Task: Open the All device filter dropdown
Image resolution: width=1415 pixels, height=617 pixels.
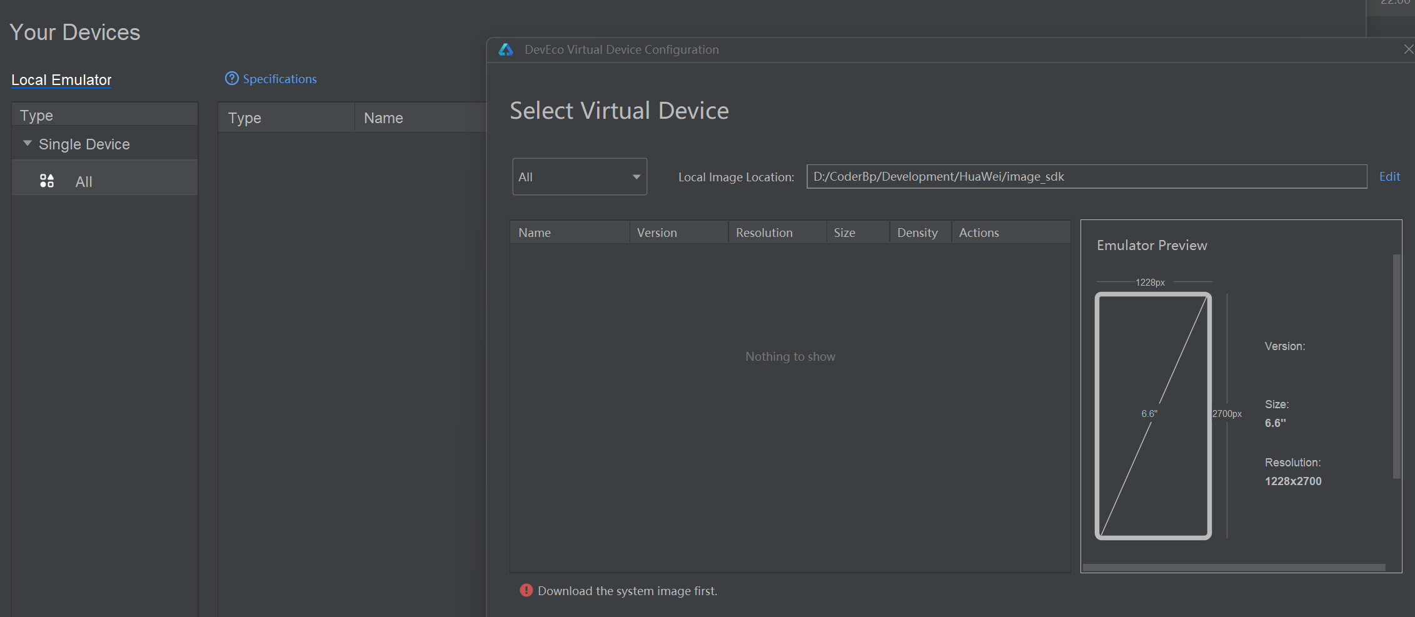Action: click(x=580, y=177)
